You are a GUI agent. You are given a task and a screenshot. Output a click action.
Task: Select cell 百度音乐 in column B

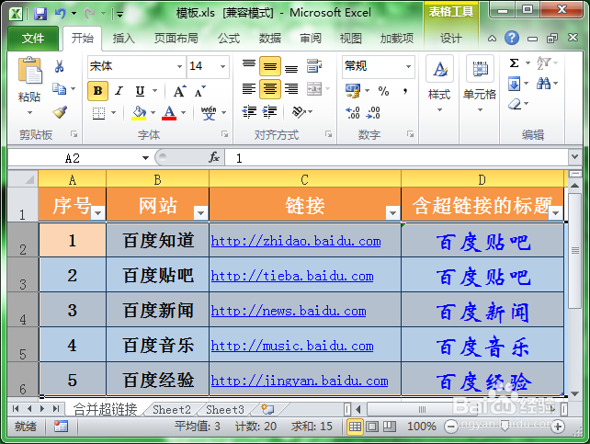[x=158, y=346]
